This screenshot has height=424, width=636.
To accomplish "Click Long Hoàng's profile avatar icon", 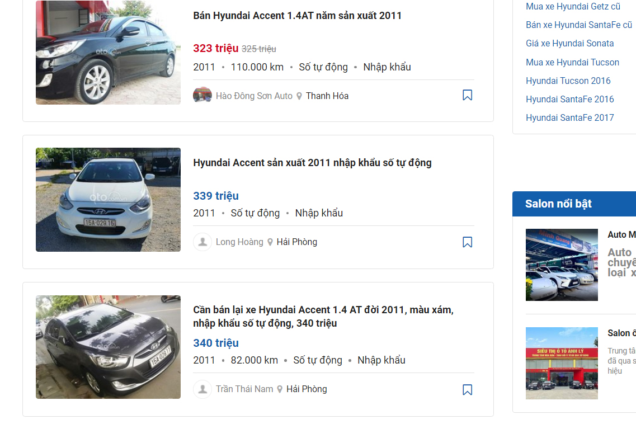I will pos(202,242).
